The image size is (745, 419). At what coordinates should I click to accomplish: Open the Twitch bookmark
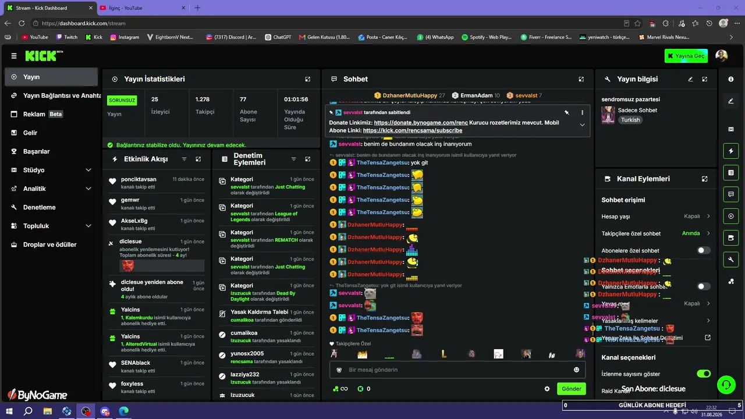[66, 37]
